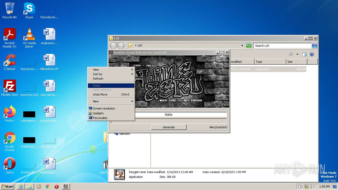Choose Refresh in the context menu

111,79
